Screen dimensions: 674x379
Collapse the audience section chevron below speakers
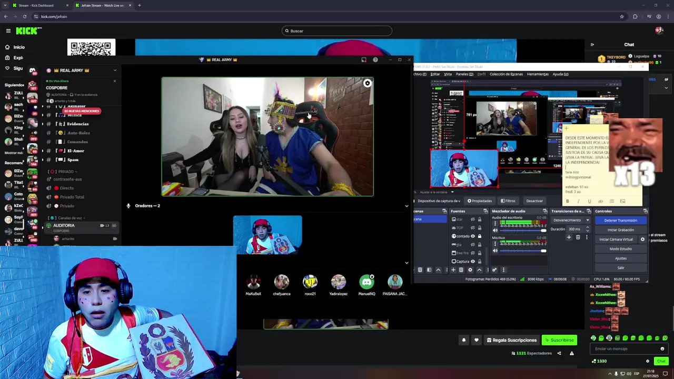[x=407, y=263]
